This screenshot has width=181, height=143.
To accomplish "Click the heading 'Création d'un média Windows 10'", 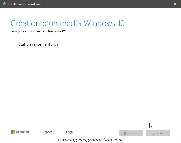I will click(x=68, y=23).
